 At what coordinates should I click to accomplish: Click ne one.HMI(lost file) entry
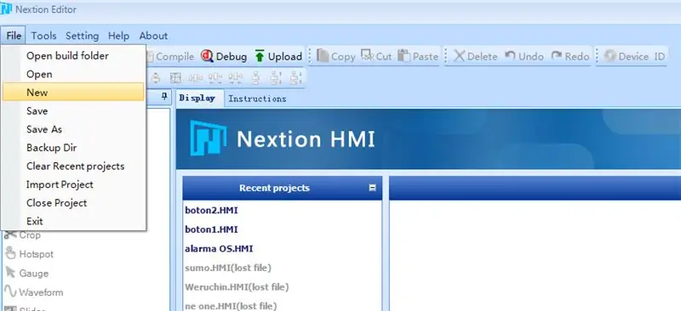coord(231,306)
